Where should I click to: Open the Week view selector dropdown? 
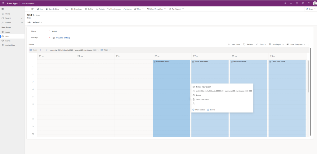(105, 50)
